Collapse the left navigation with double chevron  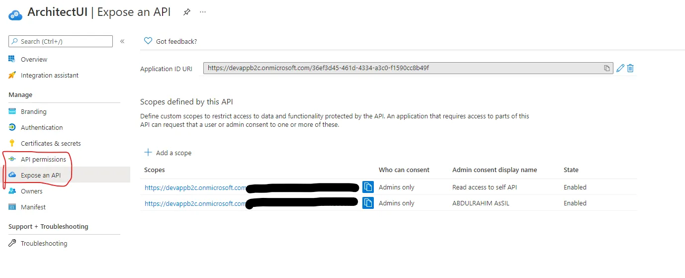(122, 41)
